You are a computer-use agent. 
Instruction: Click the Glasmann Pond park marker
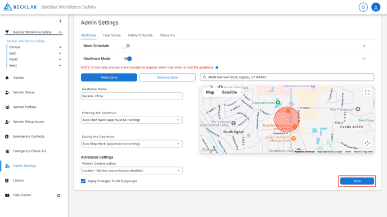point(278,102)
